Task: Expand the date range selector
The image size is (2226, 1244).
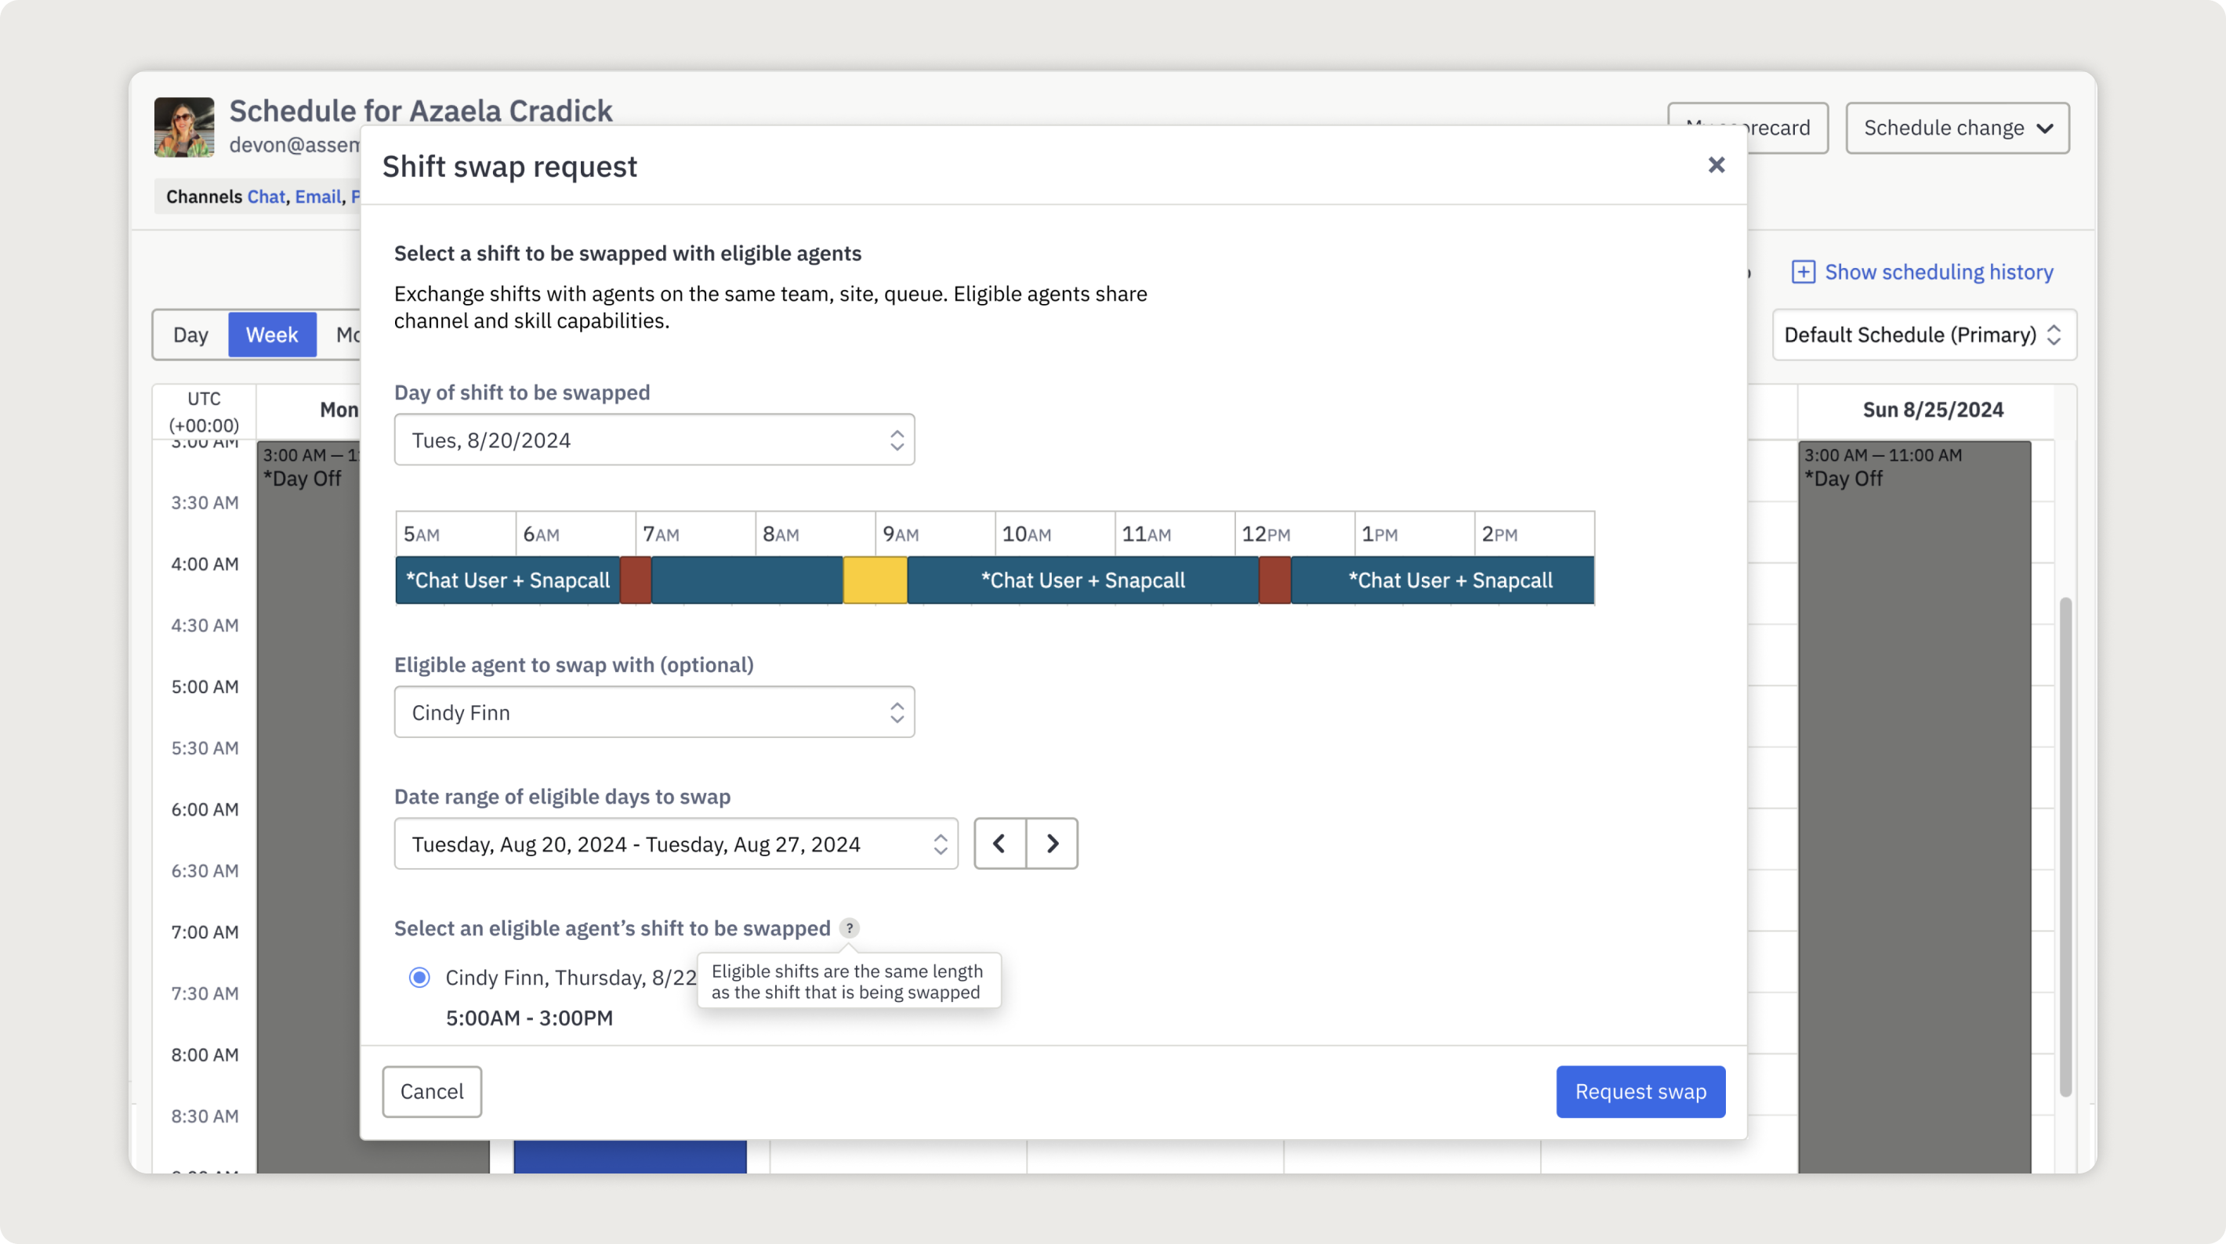Action: click(x=676, y=843)
